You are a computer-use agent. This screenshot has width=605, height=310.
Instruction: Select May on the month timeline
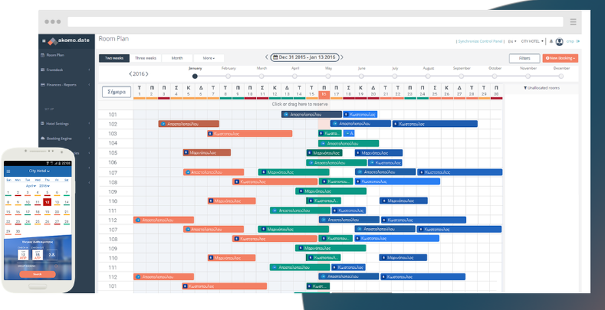(328, 76)
